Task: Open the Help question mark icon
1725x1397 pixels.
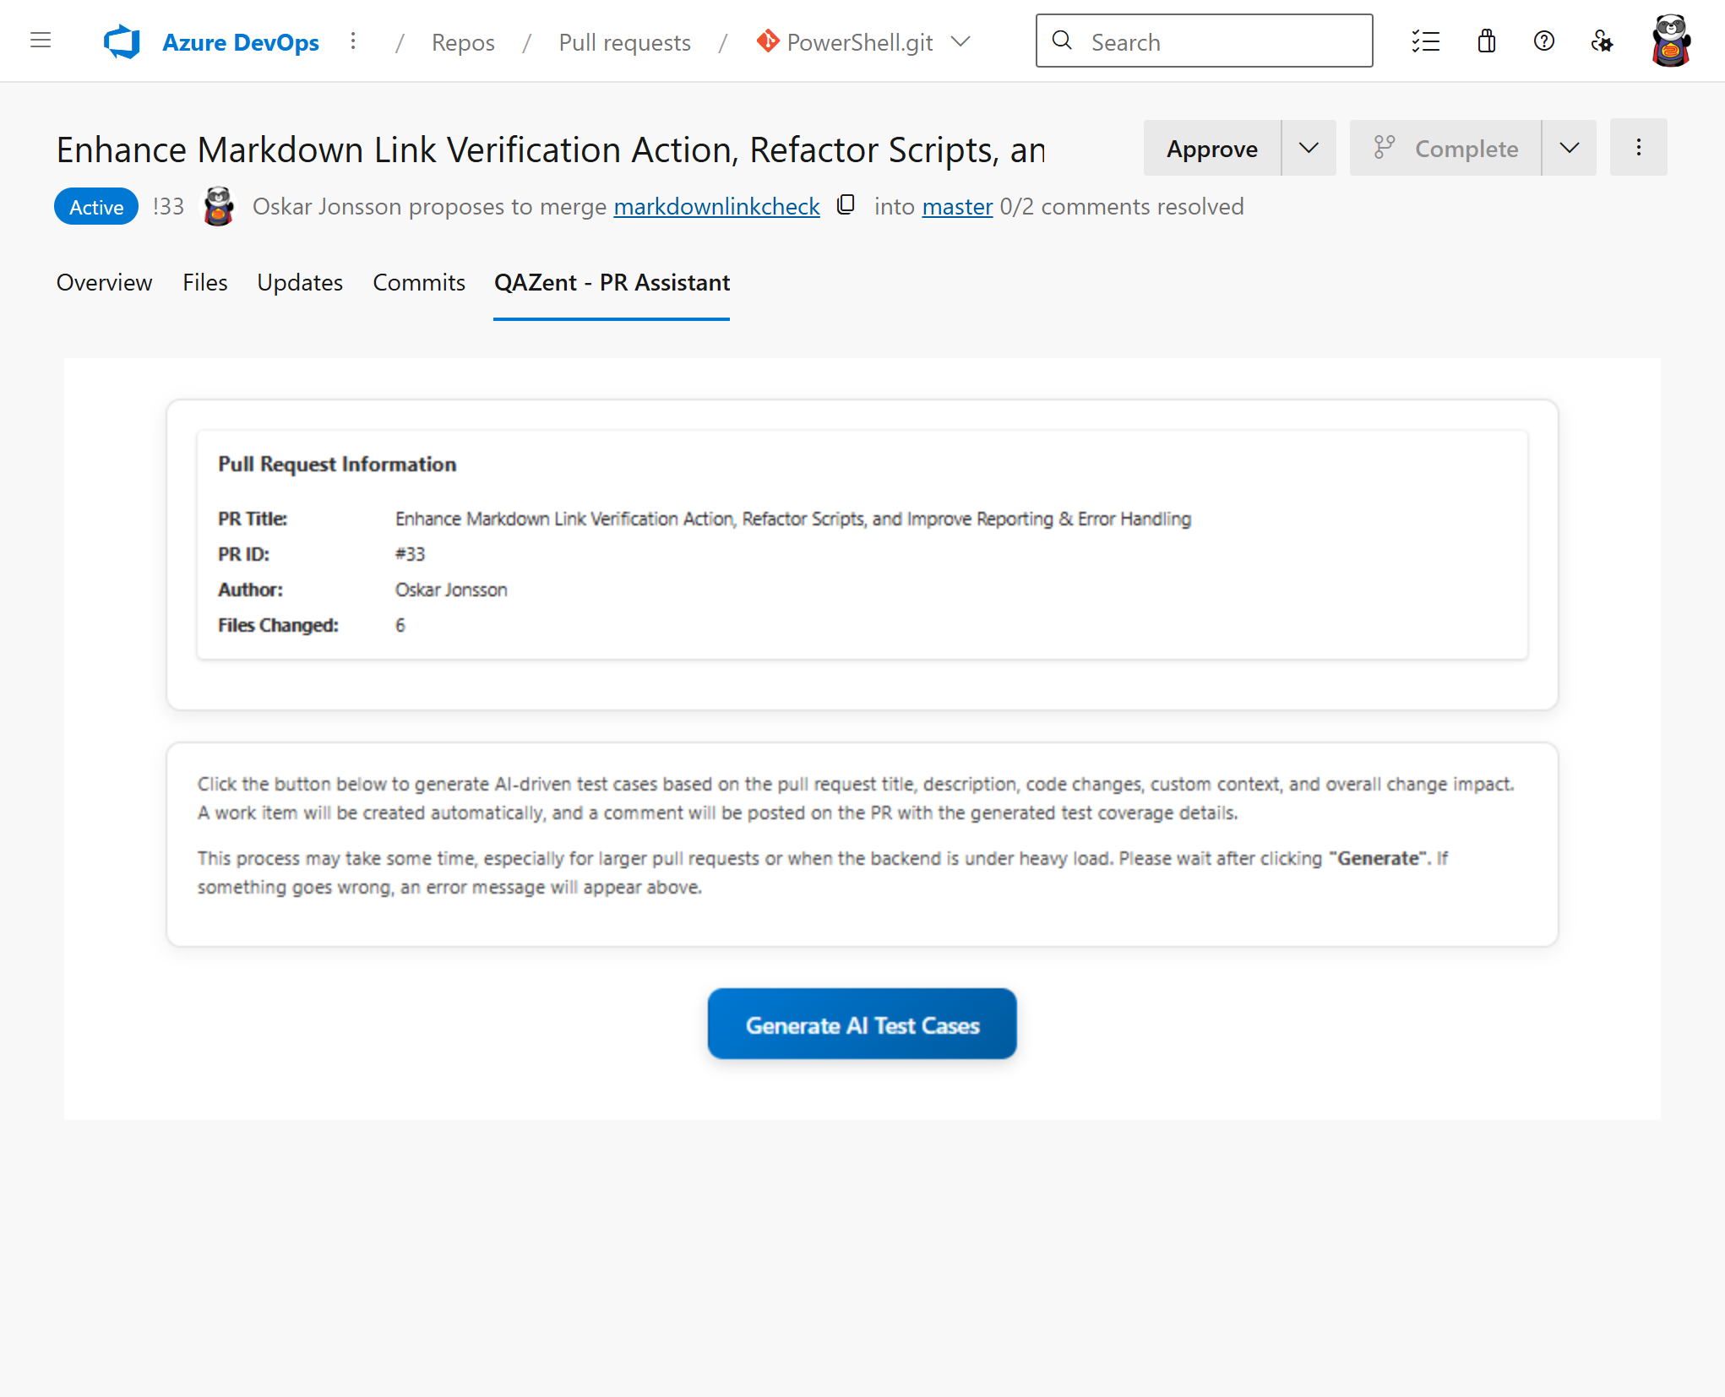Action: click(x=1543, y=41)
